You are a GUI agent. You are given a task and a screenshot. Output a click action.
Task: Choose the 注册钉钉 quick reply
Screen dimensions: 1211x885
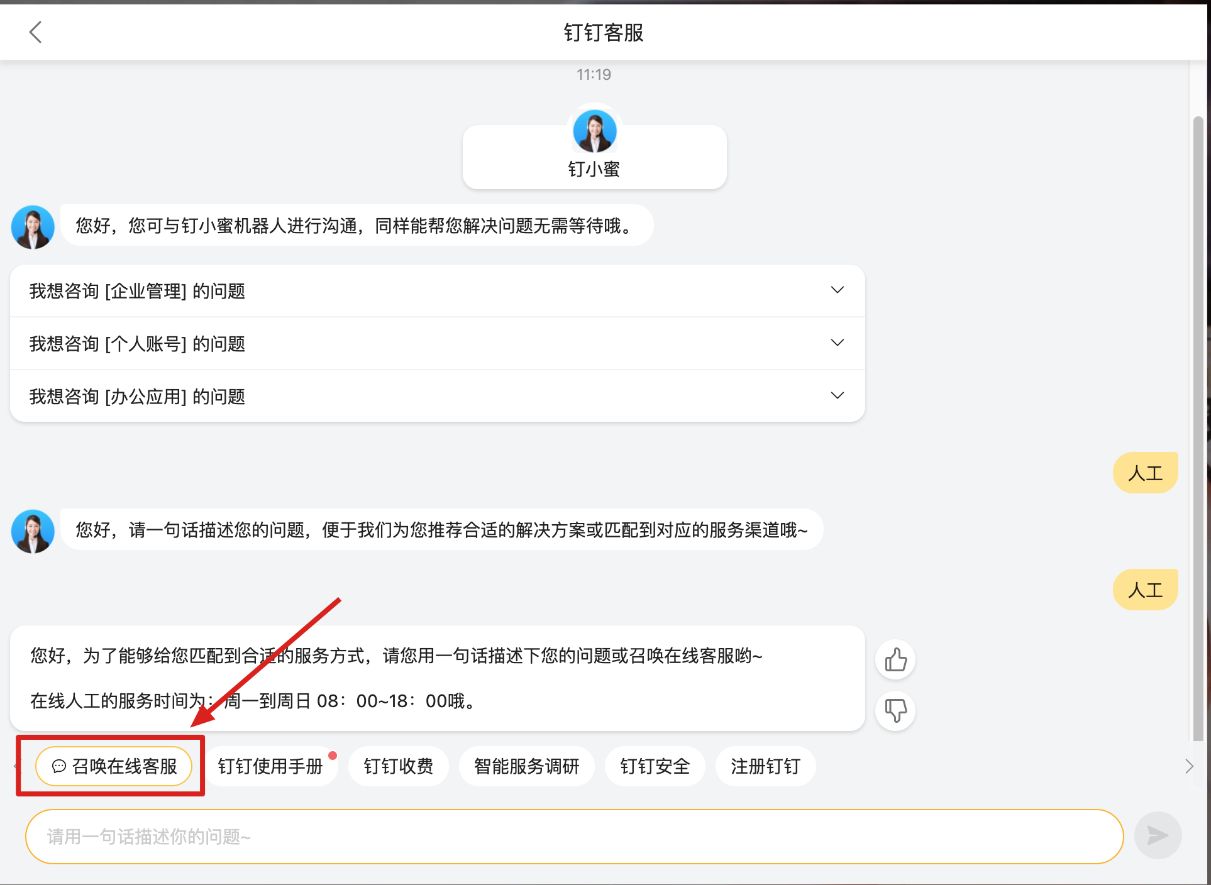[x=766, y=766]
